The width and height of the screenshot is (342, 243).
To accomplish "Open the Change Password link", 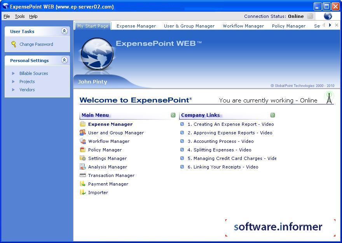I will (36, 44).
